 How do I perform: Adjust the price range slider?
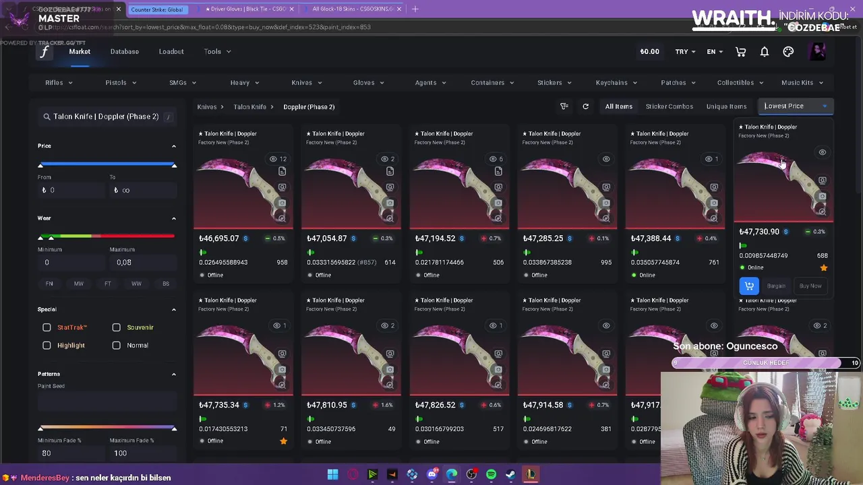[107, 165]
